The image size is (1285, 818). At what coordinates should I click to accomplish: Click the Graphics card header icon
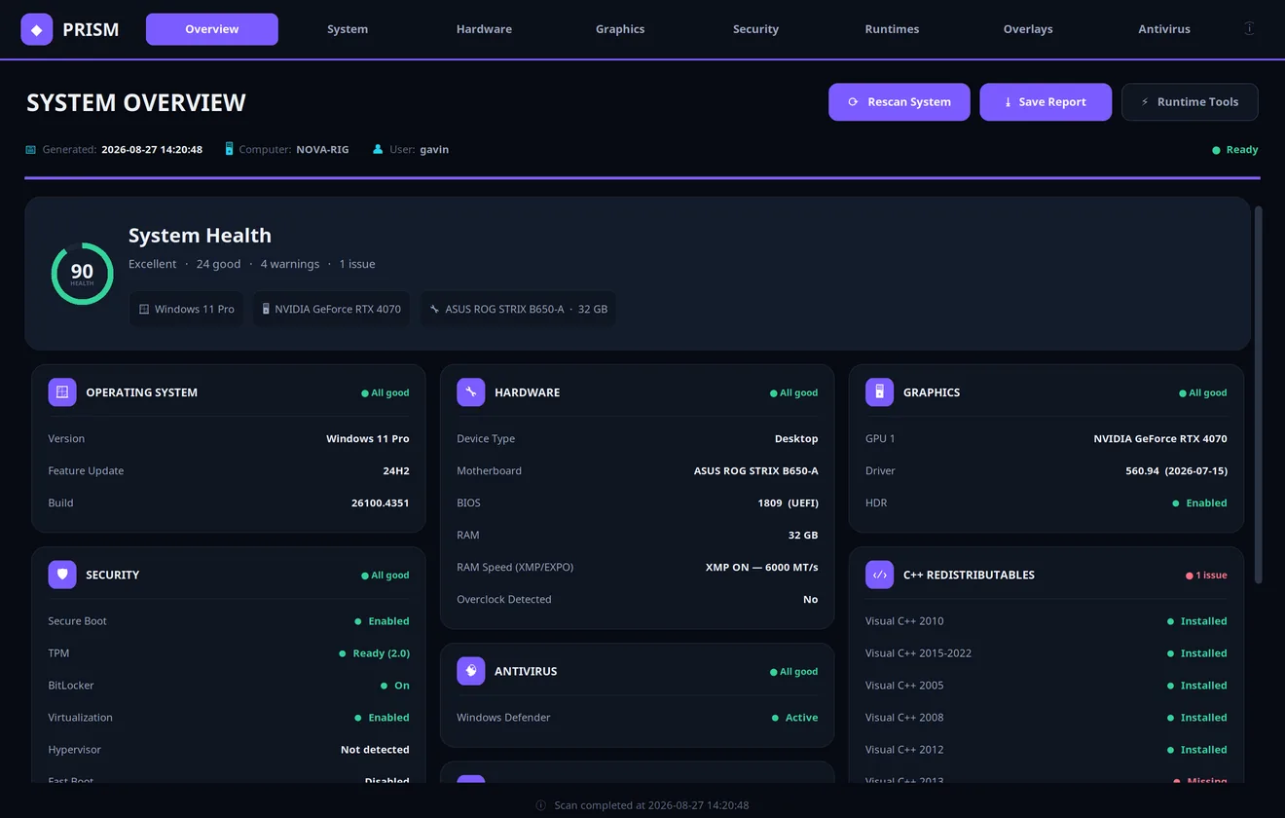pos(879,392)
